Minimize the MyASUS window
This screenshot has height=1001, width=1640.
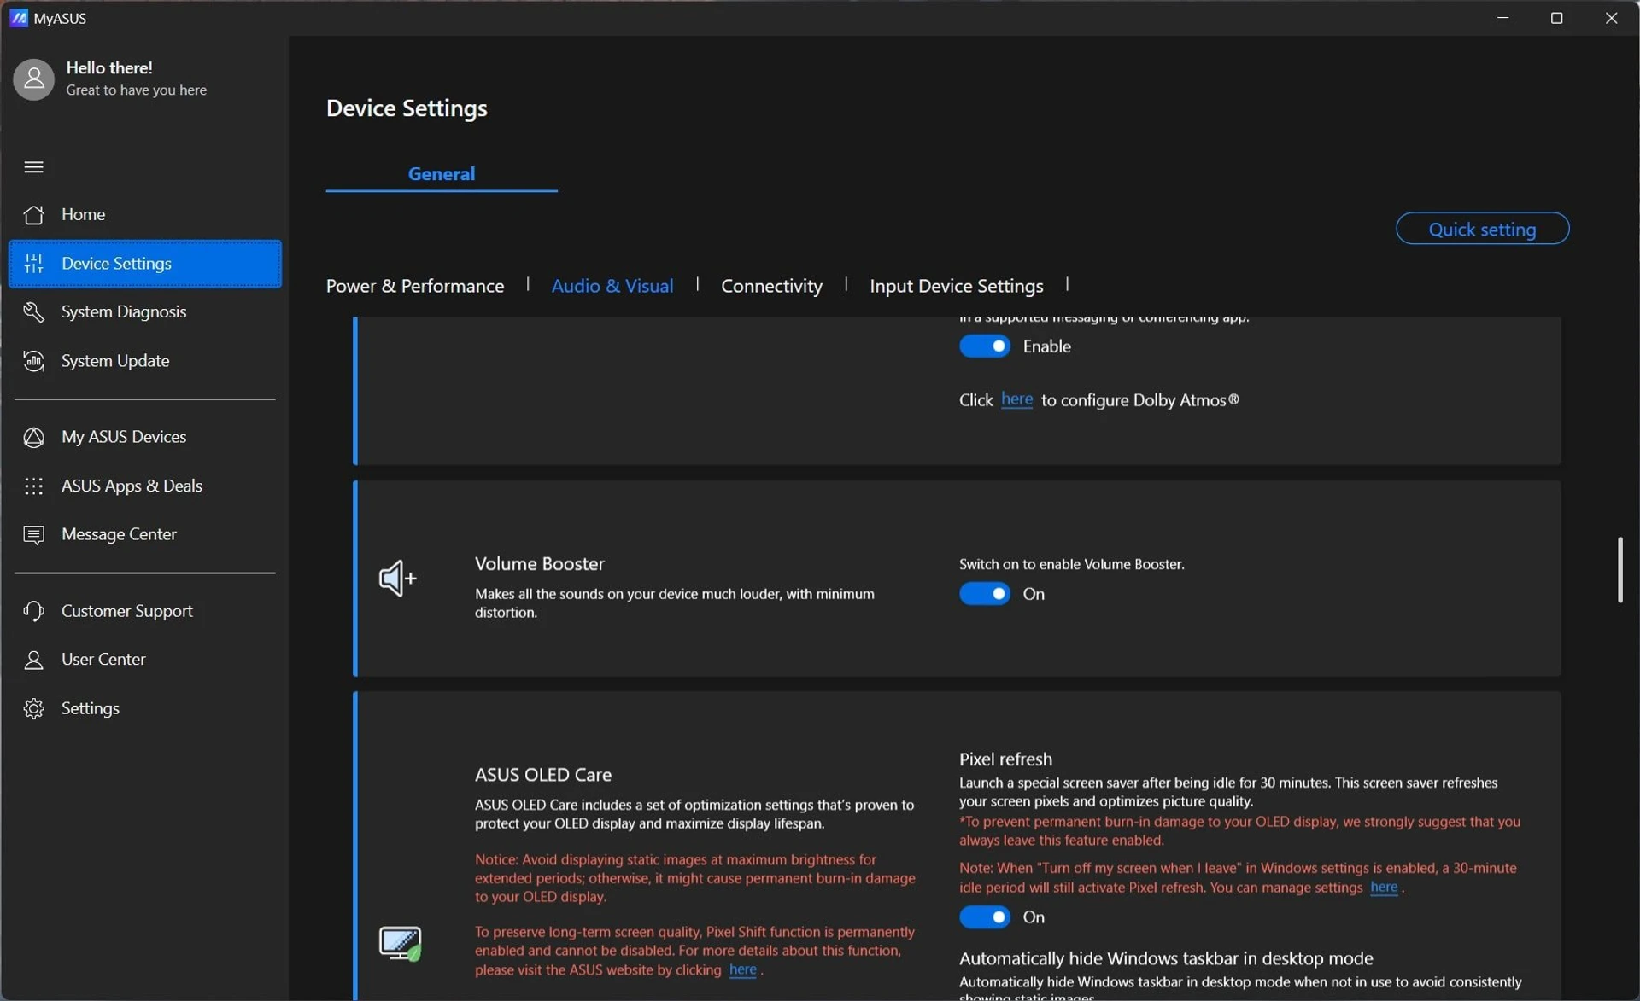point(1502,18)
